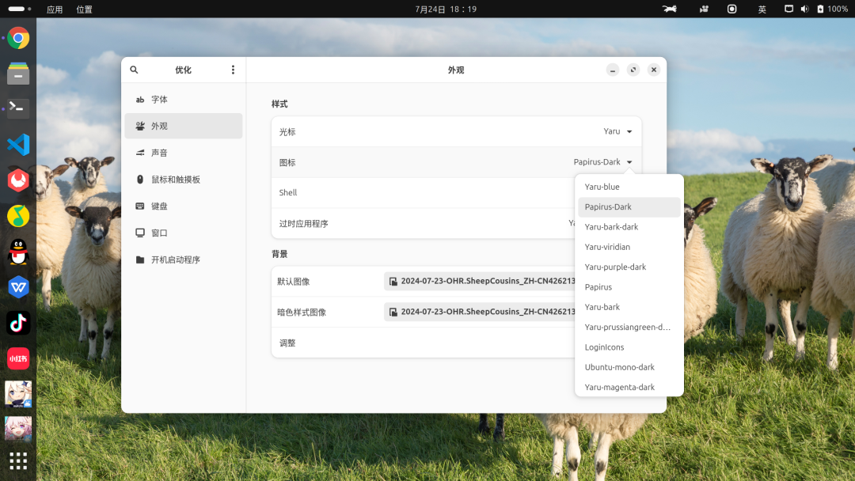This screenshot has width=855, height=481.
Task: Launch the yellow-green music app in dock
Action: pyautogui.click(x=18, y=216)
